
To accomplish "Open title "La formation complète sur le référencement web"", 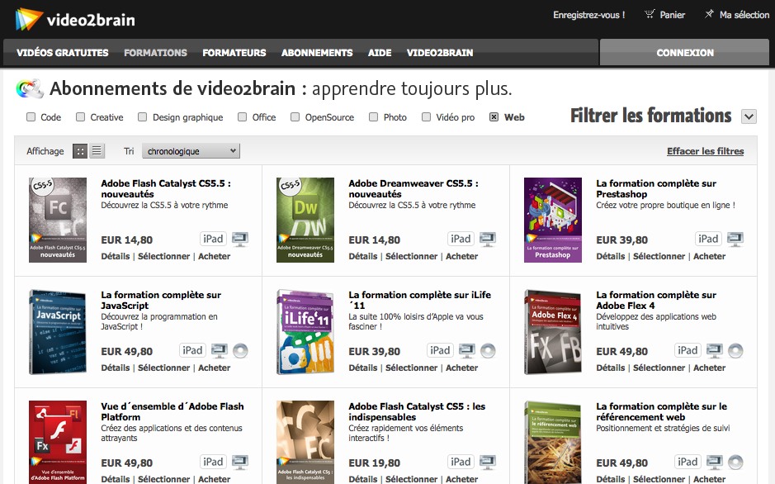I will 661,412.
